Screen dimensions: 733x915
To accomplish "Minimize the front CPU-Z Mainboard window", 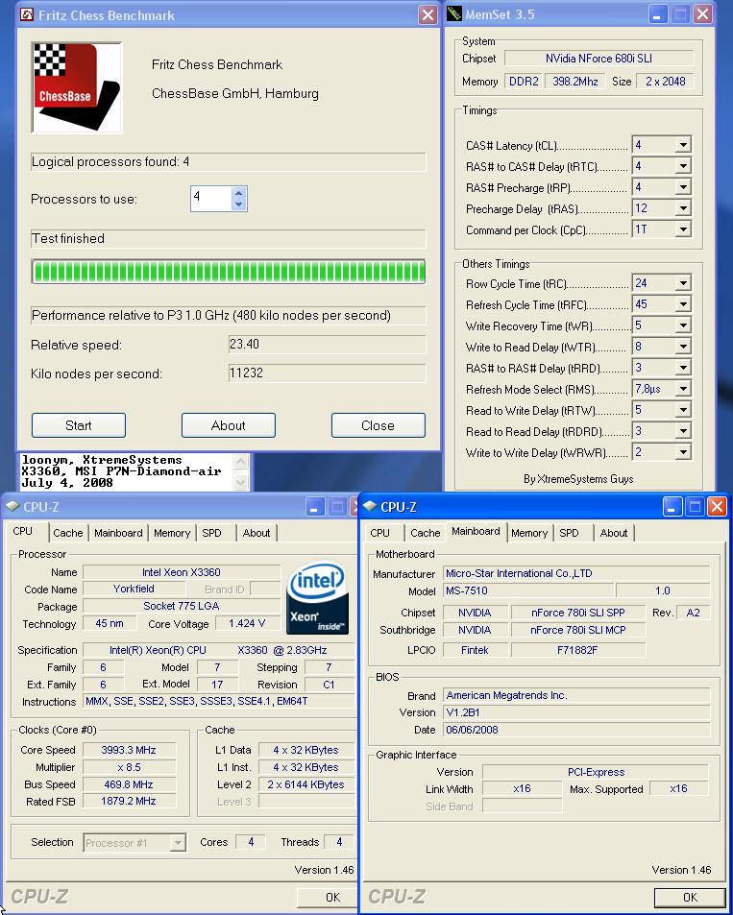I will point(672,507).
